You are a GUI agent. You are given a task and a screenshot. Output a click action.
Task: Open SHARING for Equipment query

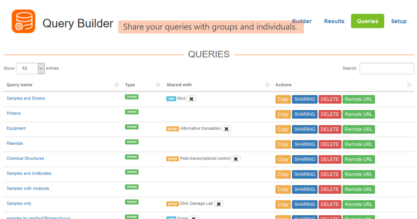(305, 129)
